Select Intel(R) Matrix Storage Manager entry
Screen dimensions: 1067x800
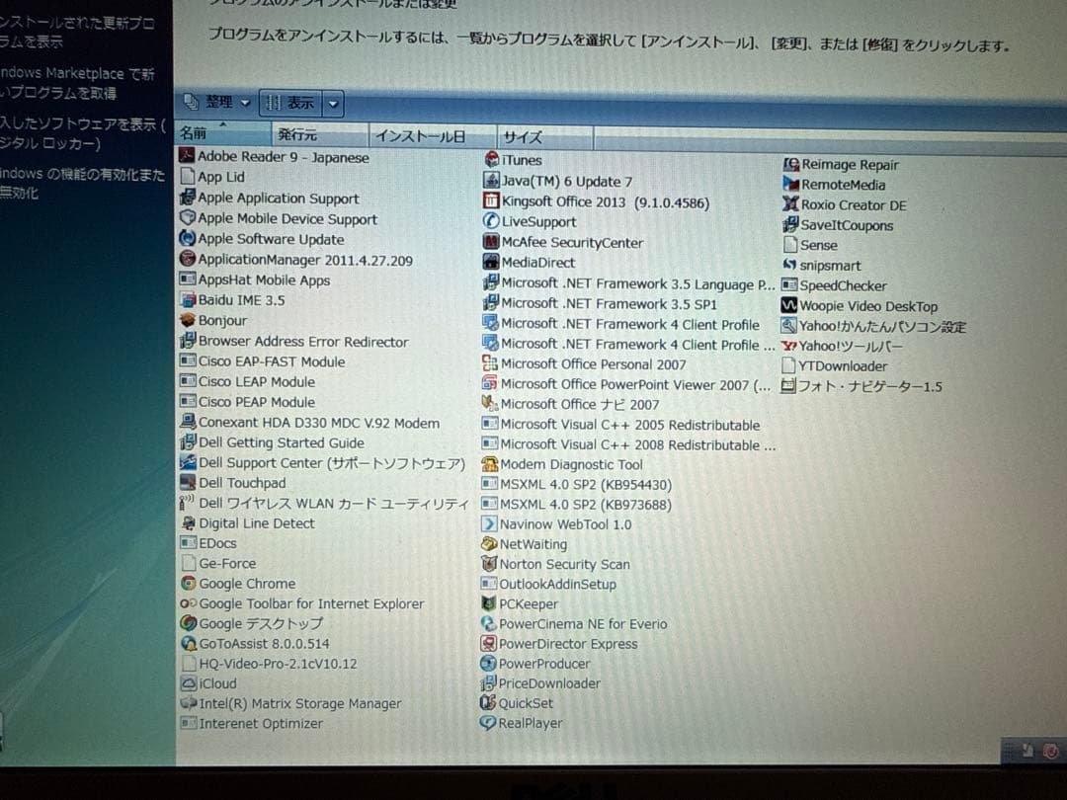click(x=291, y=703)
